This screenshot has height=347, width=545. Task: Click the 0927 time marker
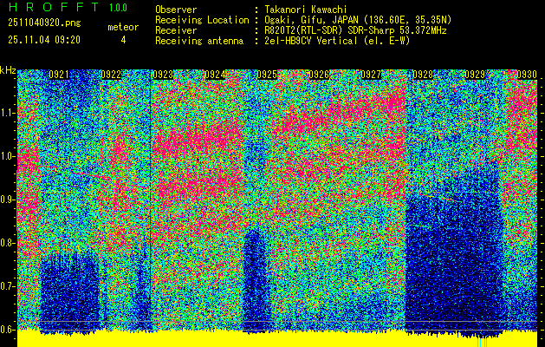click(x=371, y=75)
